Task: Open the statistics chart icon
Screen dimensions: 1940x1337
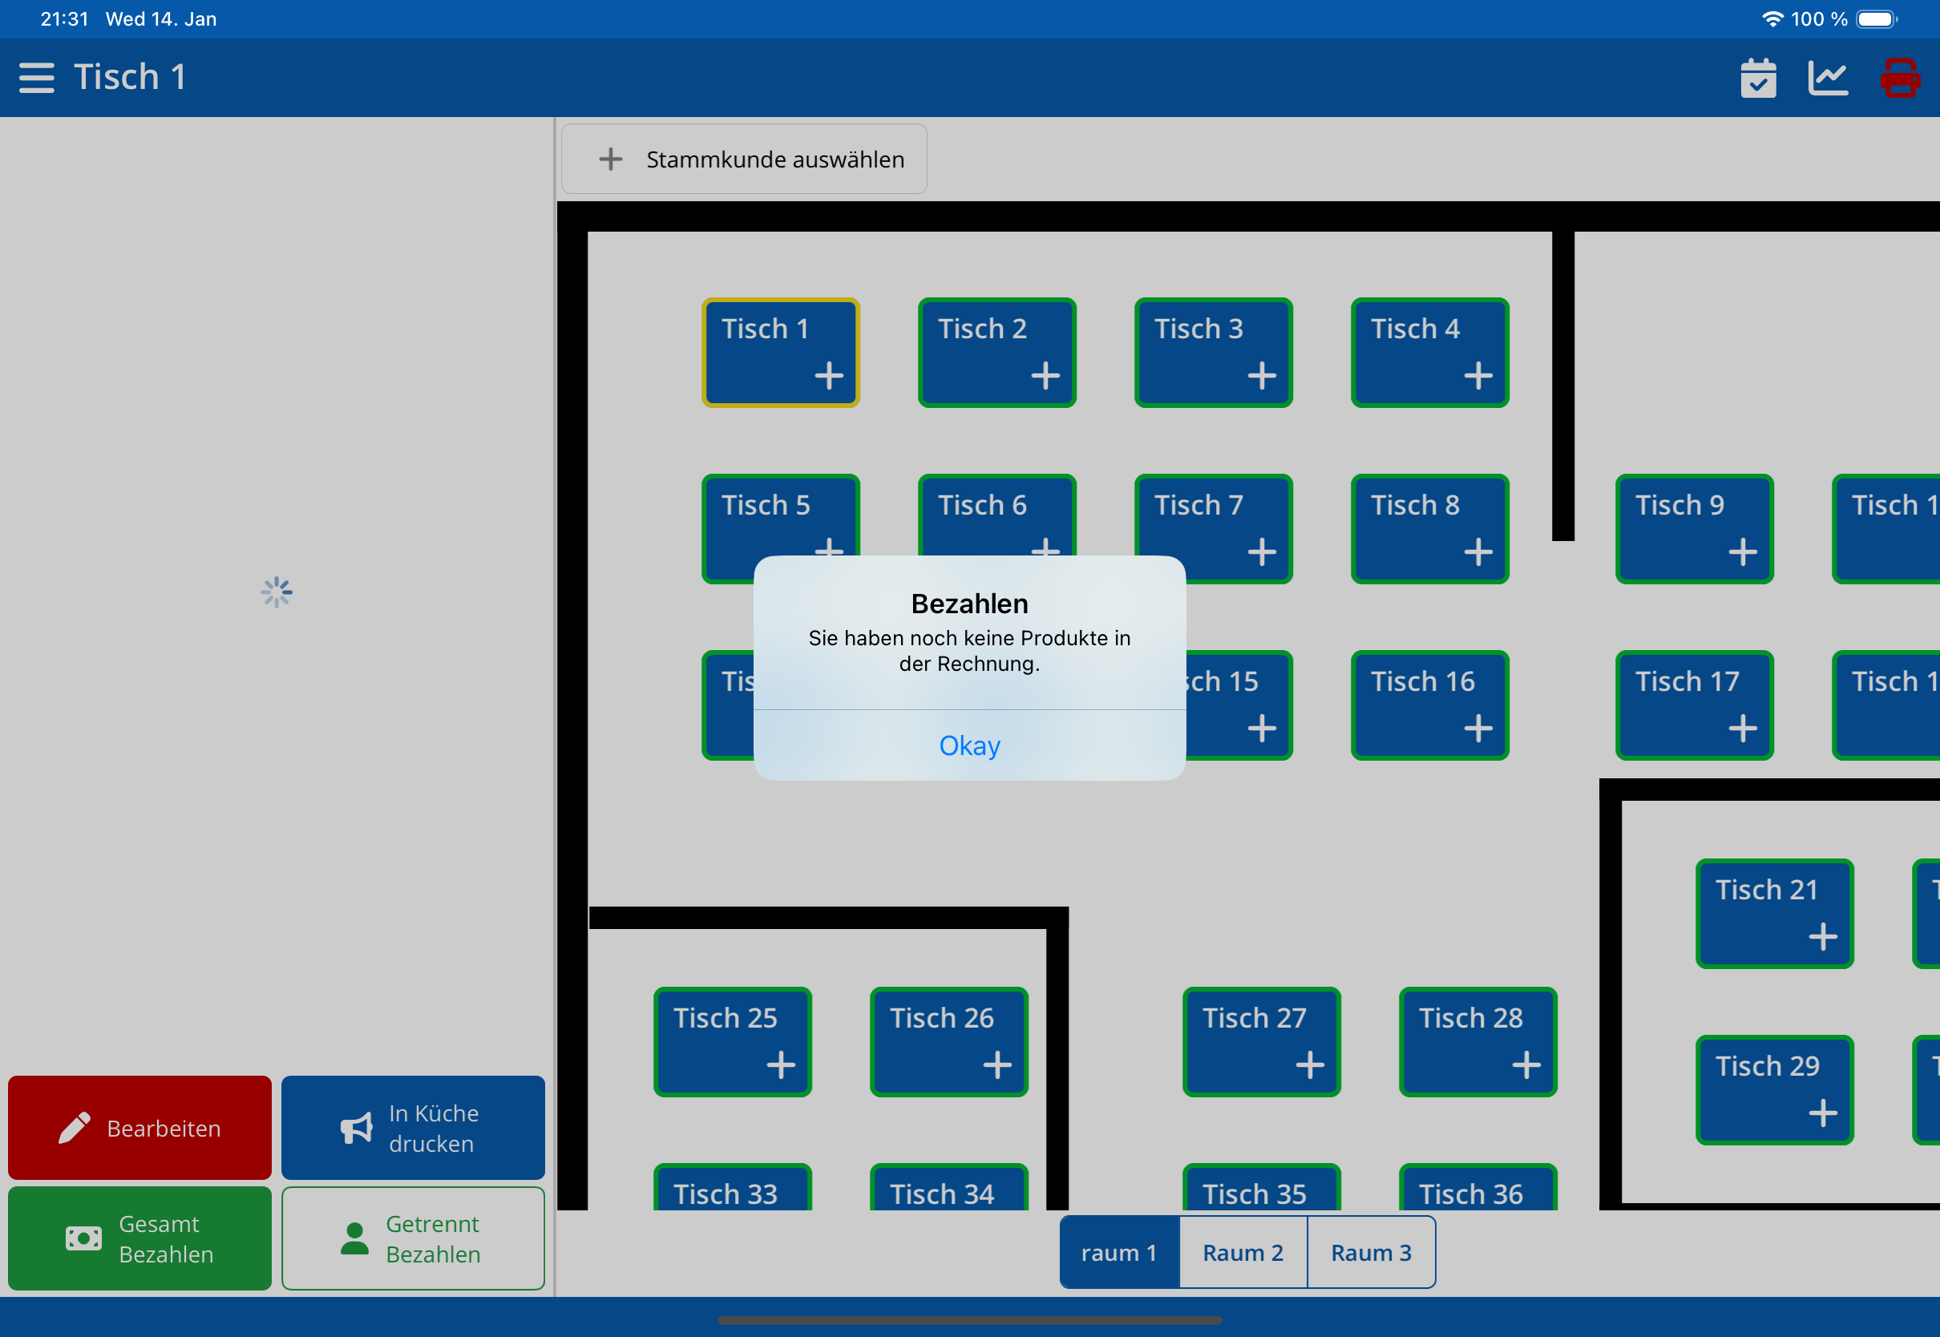Action: tap(1828, 78)
